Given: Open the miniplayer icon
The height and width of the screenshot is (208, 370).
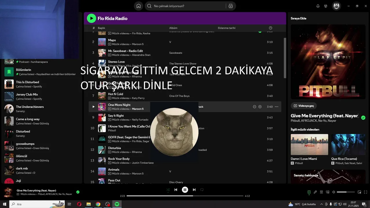Looking at the screenshot, I should (359, 192).
